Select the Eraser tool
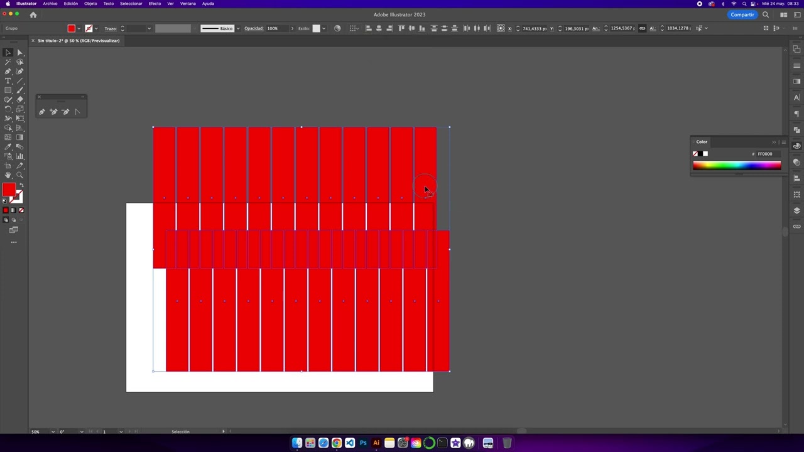The height and width of the screenshot is (452, 804). (19, 100)
